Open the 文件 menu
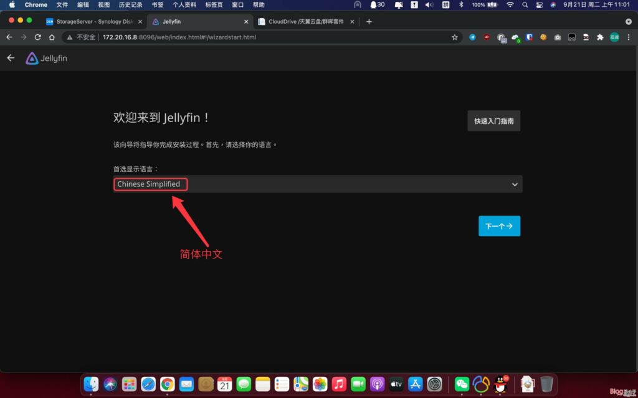This screenshot has width=638, height=398. (x=62, y=5)
